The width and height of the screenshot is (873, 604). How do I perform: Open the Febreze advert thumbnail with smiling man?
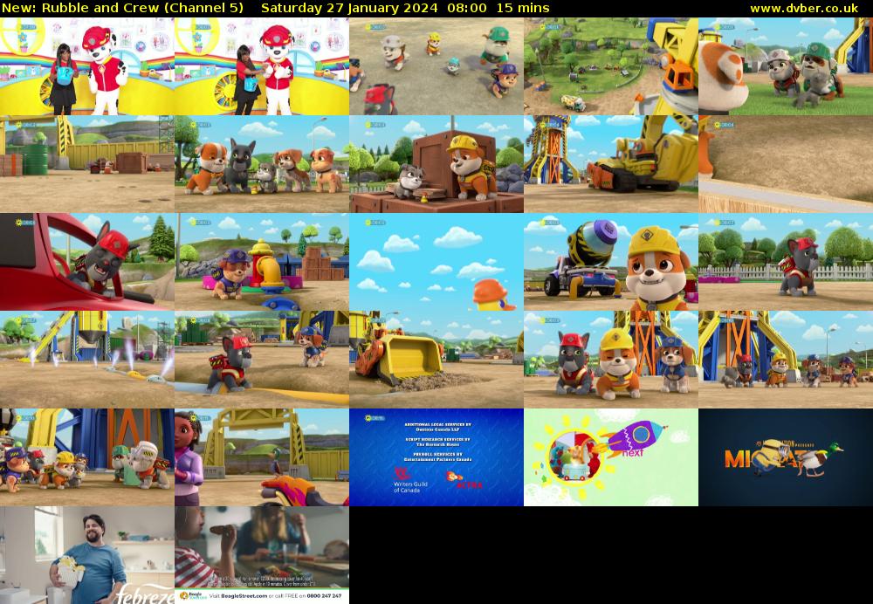(86, 555)
